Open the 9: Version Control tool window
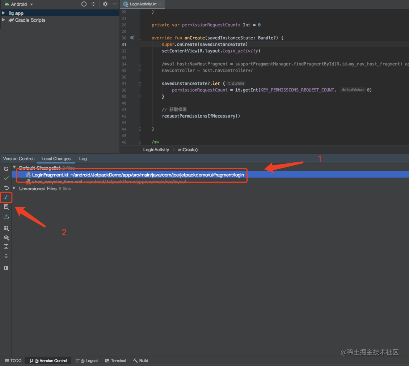 tap(49, 361)
